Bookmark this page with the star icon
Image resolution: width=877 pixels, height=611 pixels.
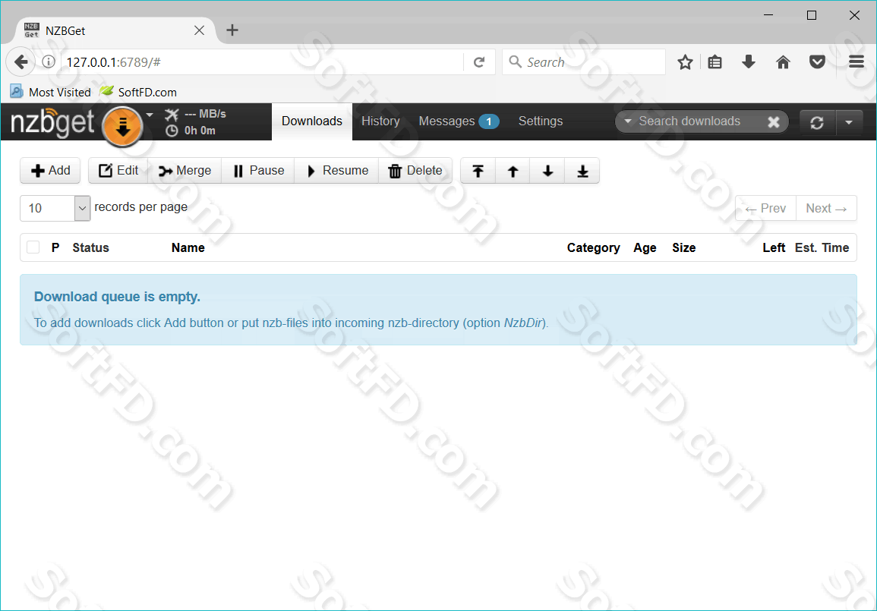(685, 62)
